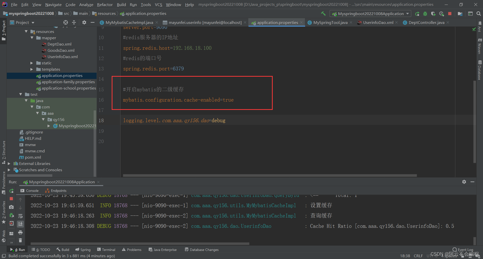Open the run configuration dropdown
The height and width of the screenshot is (259, 483).
(x=370, y=14)
